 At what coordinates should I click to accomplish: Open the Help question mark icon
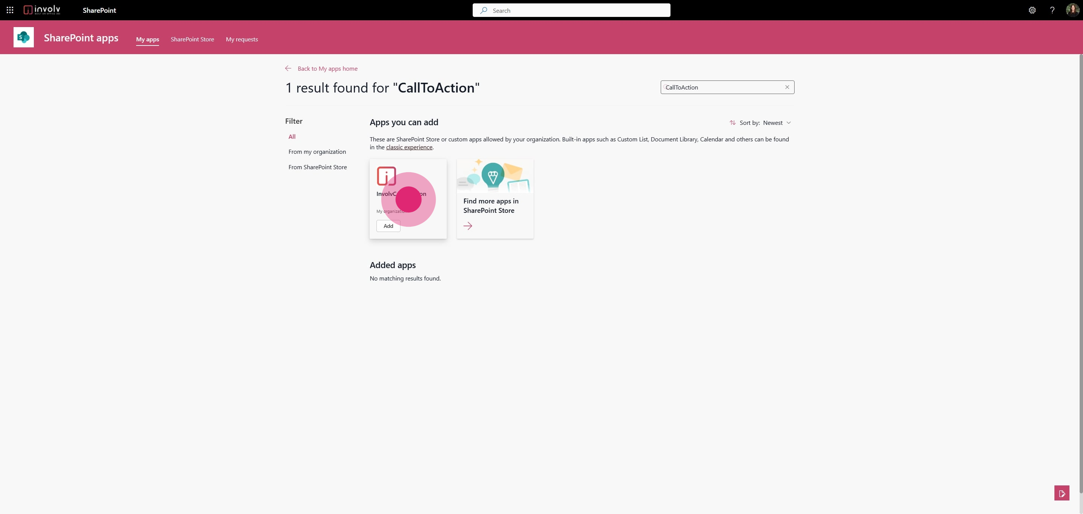click(1052, 10)
